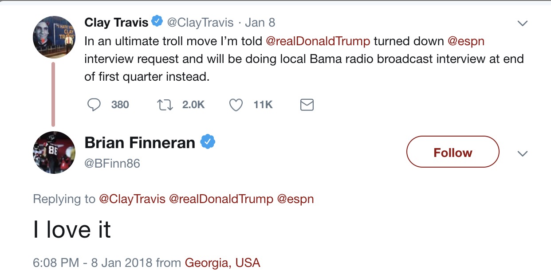Viewport: 551px width, 274px height.
Task: Click @ClayTravis in Replying to line
Action: 132,199
